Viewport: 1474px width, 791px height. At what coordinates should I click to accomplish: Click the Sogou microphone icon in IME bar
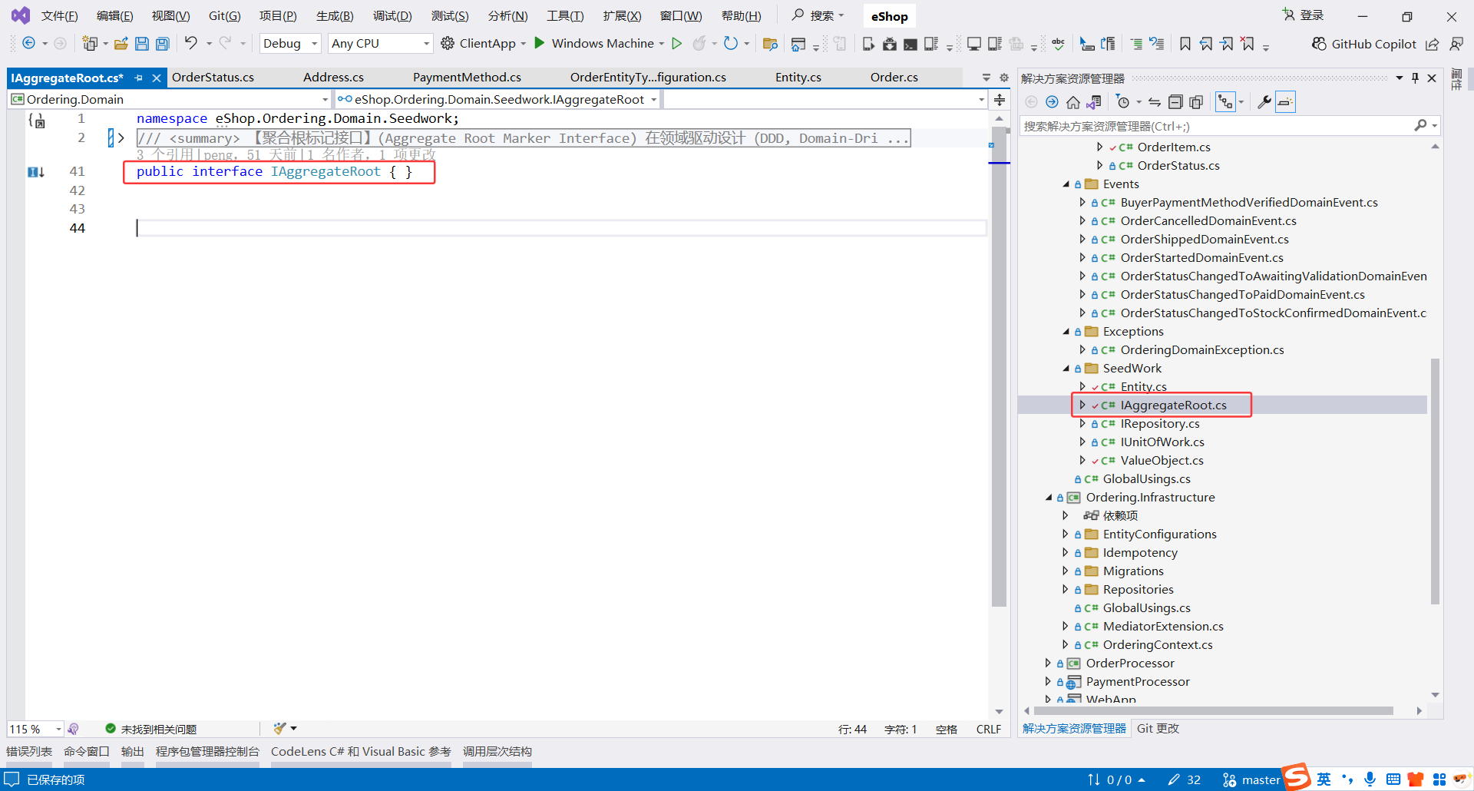point(1370,779)
